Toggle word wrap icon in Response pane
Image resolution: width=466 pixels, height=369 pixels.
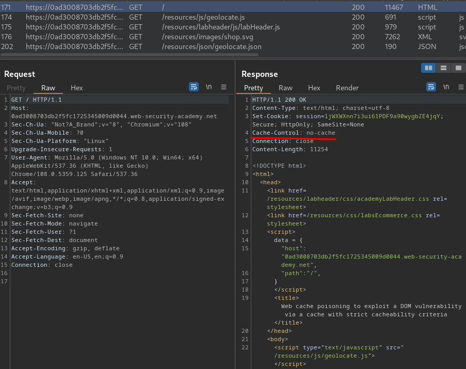point(431,87)
